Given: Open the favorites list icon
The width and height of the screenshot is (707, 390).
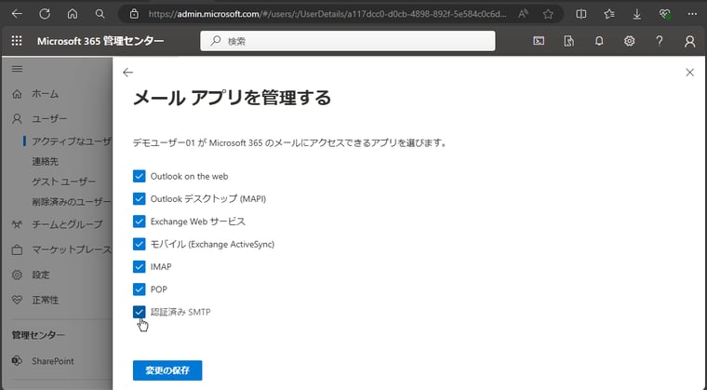Looking at the screenshot, I should [609, 14].
